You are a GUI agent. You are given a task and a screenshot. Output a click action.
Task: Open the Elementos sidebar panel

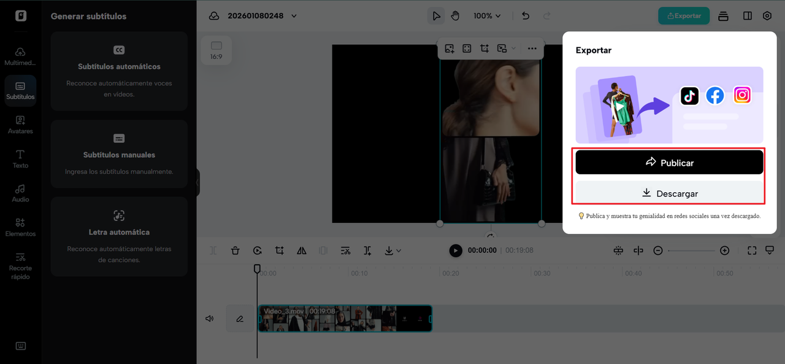click(x=20, y=227)
